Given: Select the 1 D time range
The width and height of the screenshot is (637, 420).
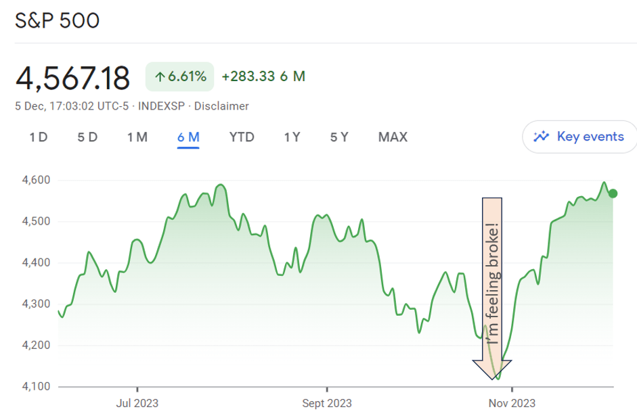Looking at the screenshot, I should pyautogui.click(x=39, y=137).
